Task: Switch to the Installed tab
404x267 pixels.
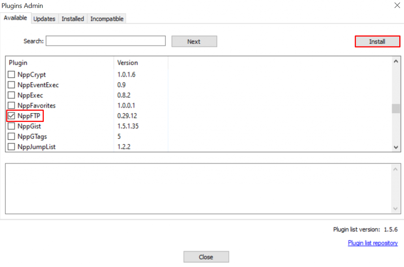Action: point(73,19)
